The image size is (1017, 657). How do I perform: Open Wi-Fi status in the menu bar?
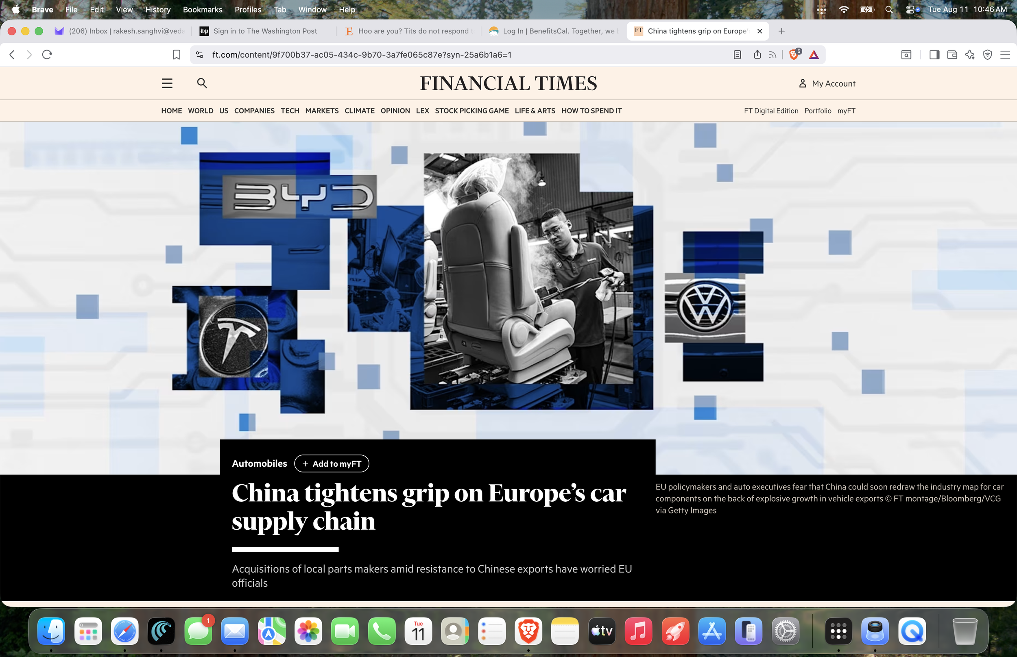click(x=844, y=9)
